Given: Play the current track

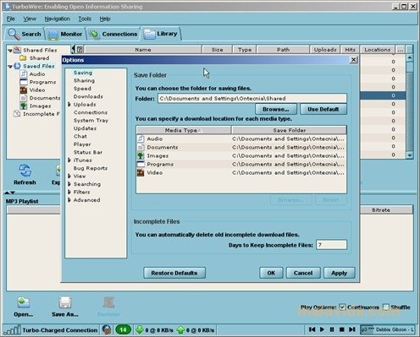Looking at the screenshot, I should coord(322,329).
